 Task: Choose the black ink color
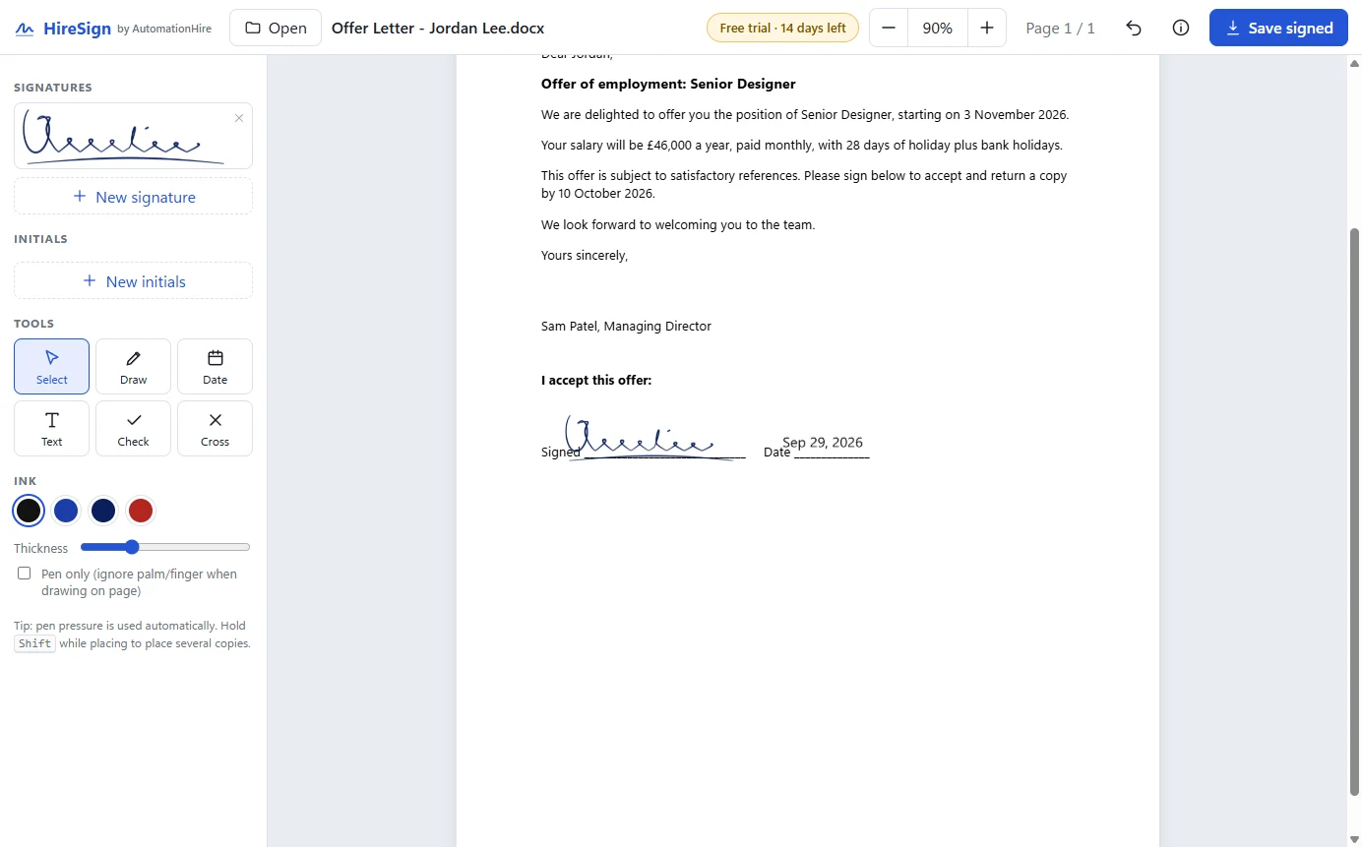(29, 511)
